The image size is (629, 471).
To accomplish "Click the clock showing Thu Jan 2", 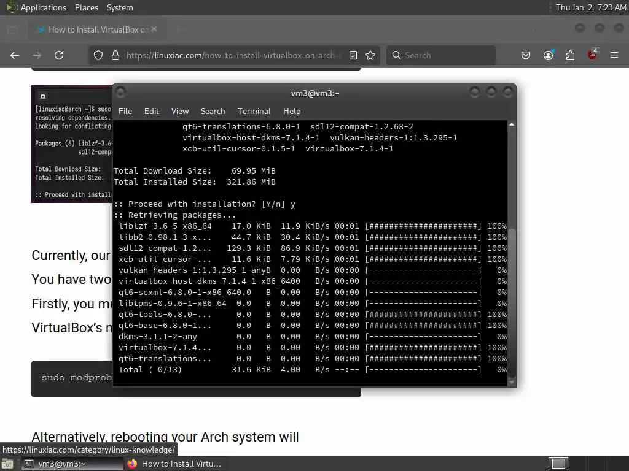I will coord(590,7).
